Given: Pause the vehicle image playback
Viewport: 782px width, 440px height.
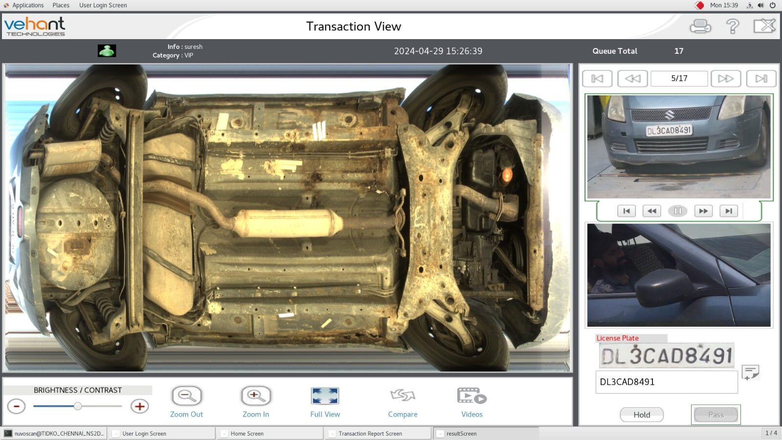Looking at the screenshot, I should click(677, 211).
